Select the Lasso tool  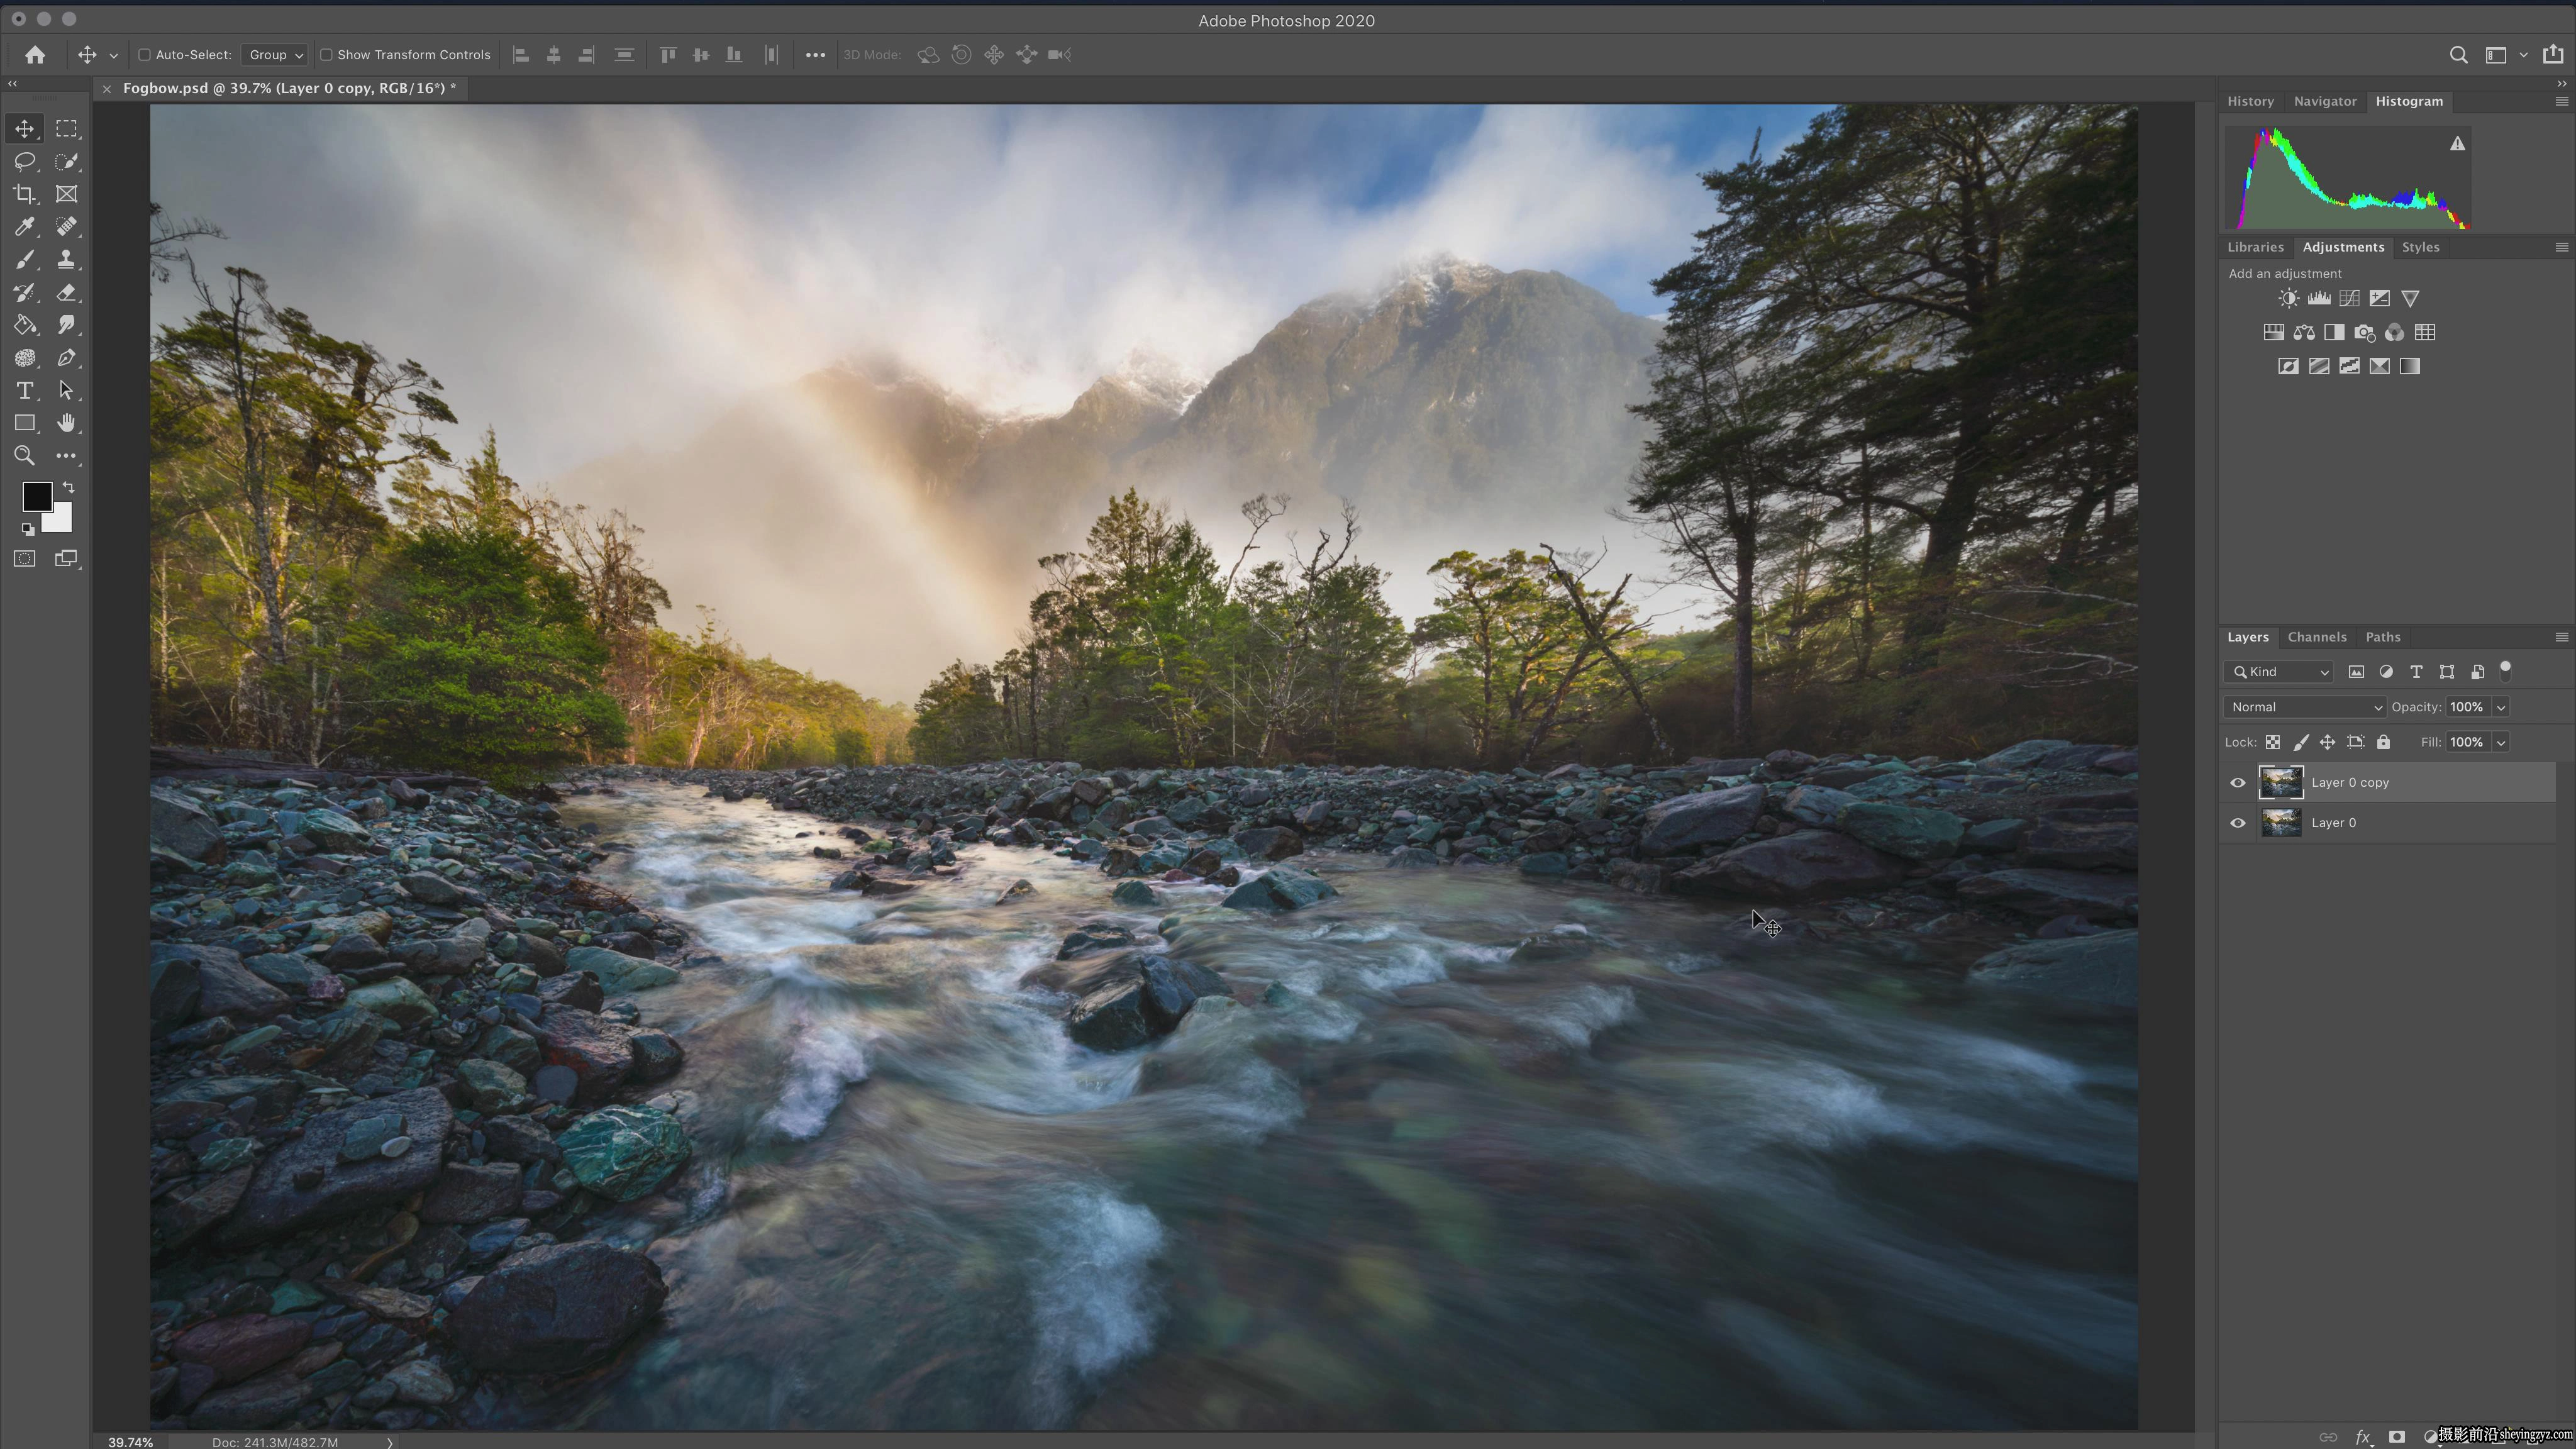25,161
